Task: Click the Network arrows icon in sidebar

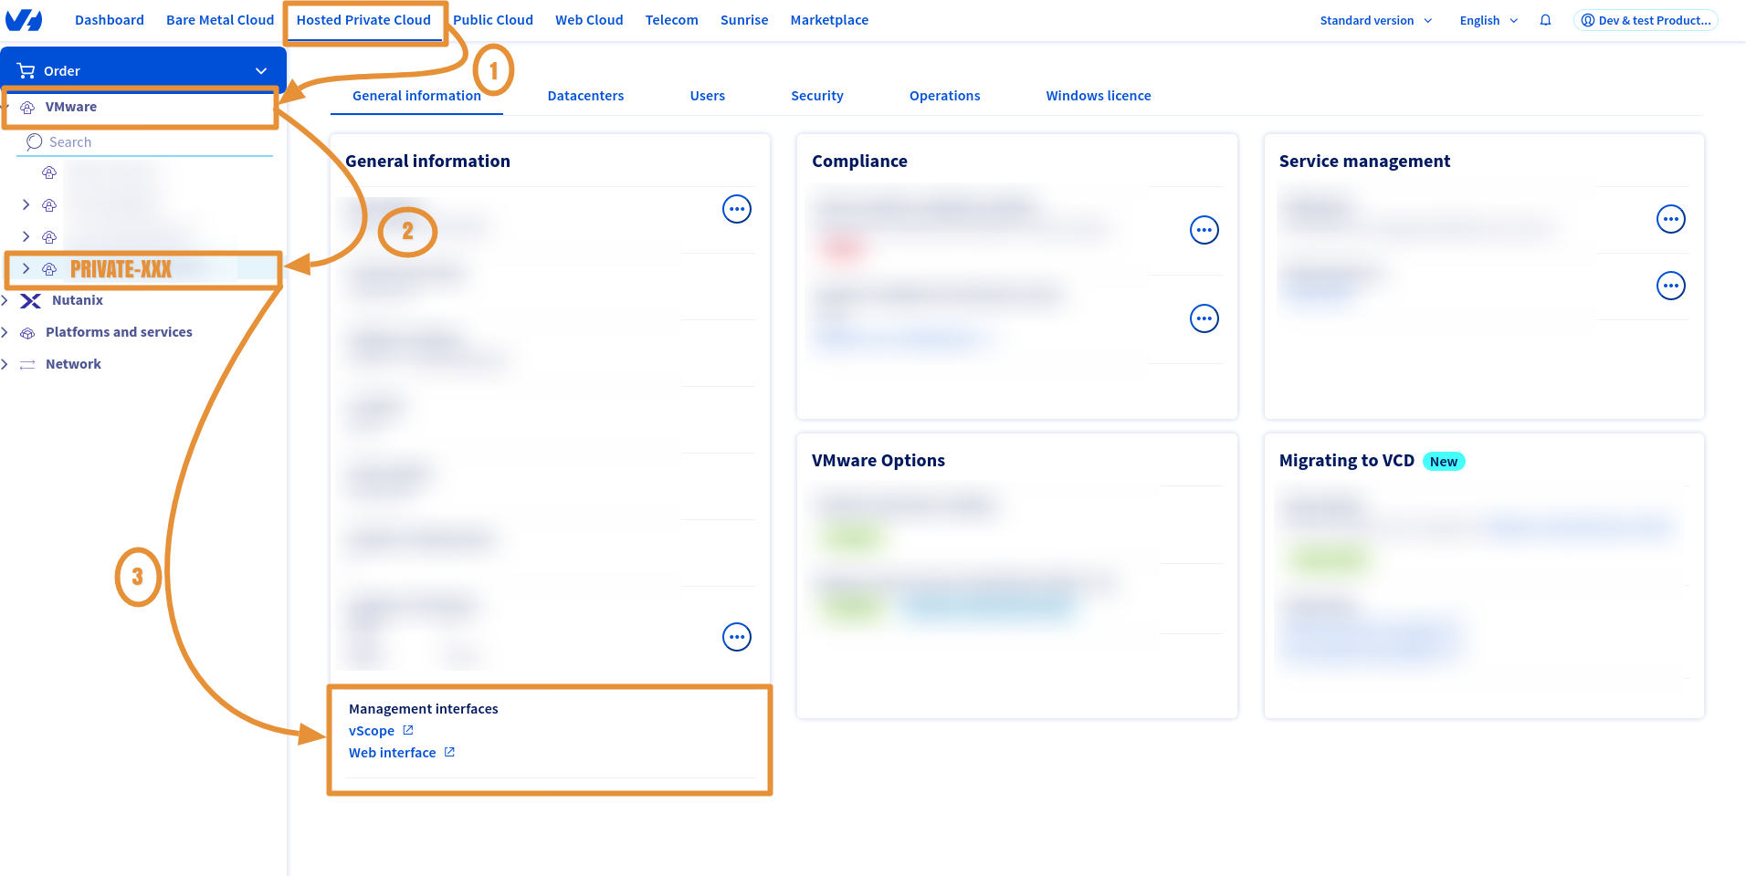Action: tap(30, 363)
